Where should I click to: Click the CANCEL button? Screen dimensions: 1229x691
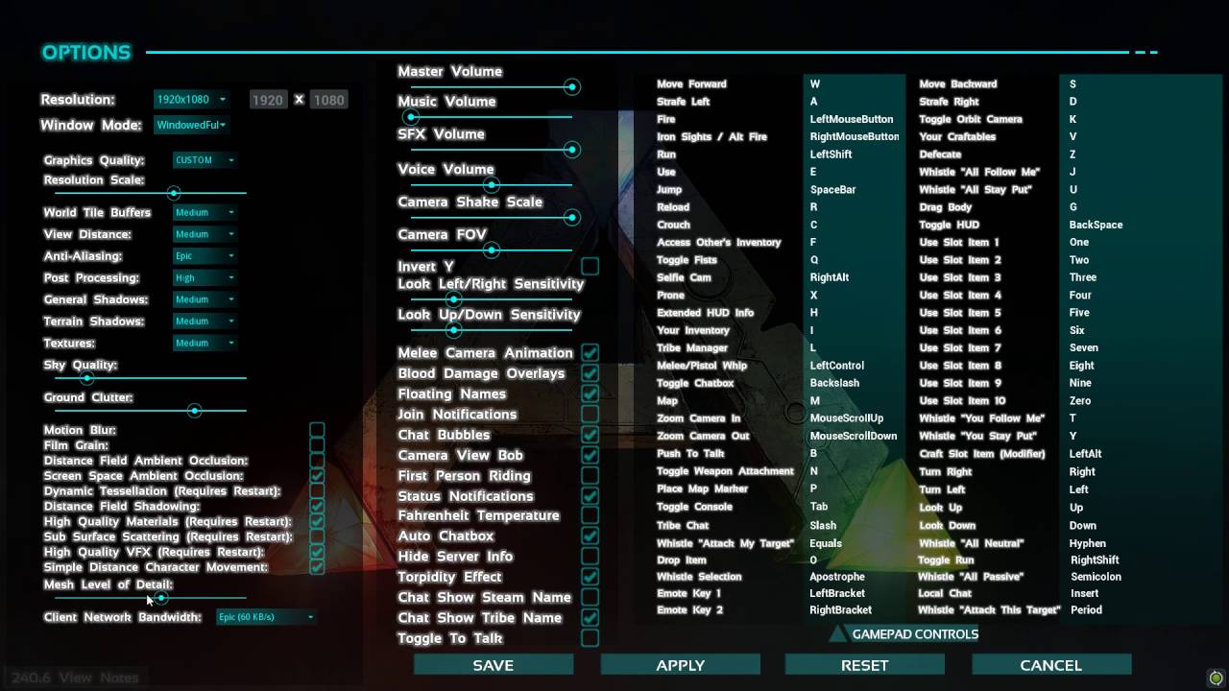click(x=1051, y=665)
